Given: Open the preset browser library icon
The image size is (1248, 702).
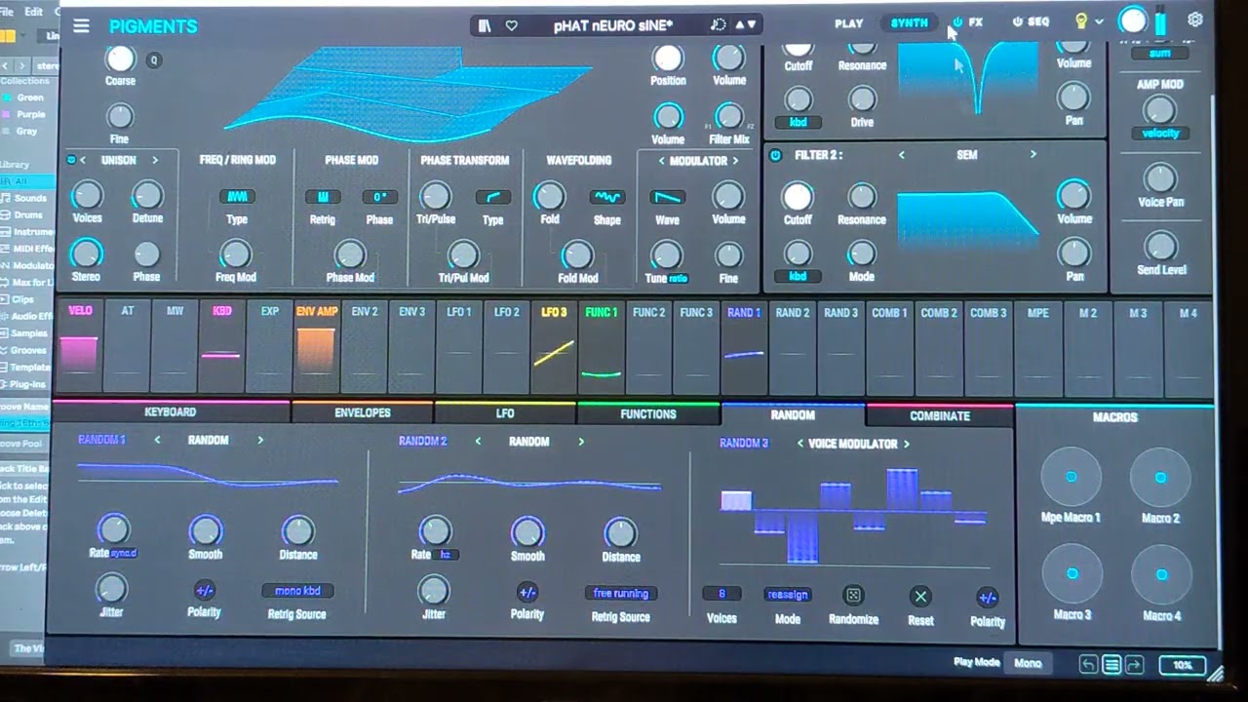Looking at the screenshot, I should coord(485,25).
